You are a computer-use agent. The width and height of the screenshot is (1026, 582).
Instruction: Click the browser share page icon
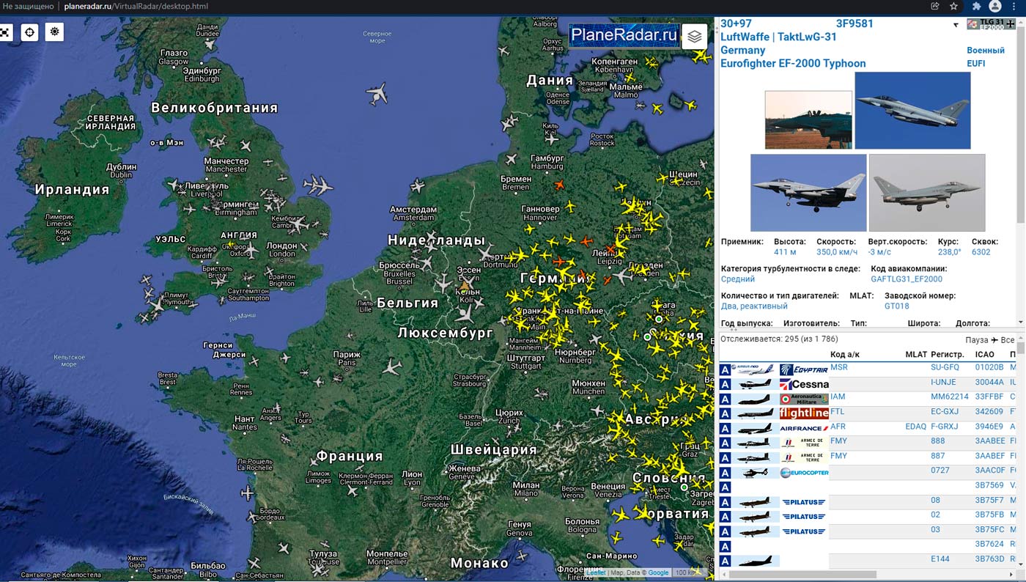click(935, 6)
